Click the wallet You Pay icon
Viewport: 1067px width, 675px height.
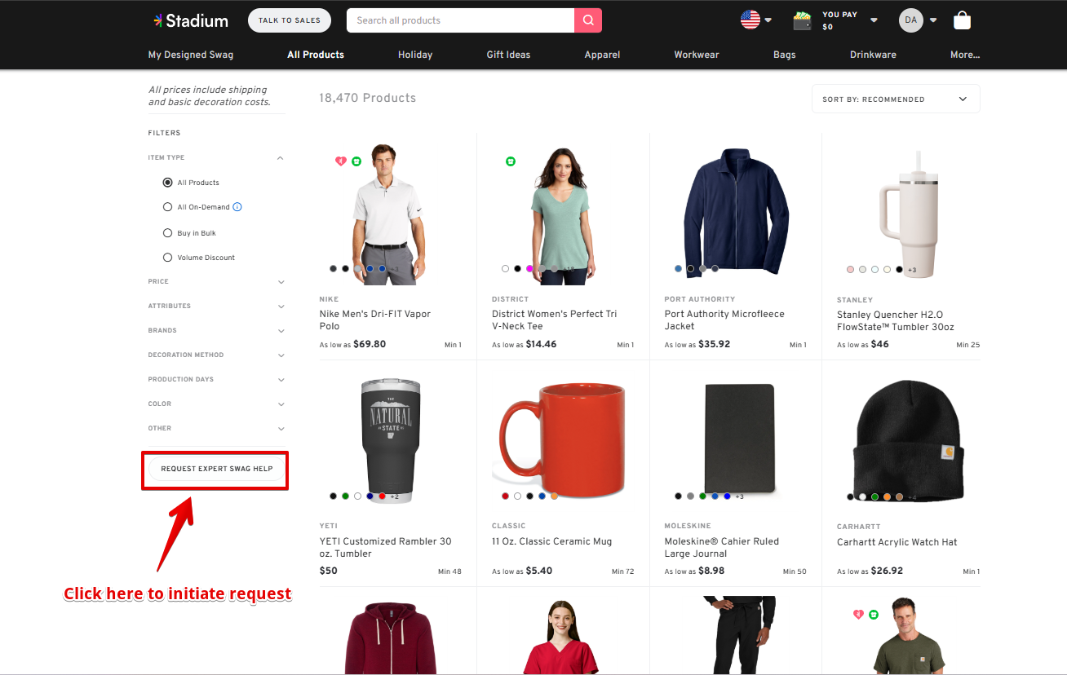(x=803, y=20)
